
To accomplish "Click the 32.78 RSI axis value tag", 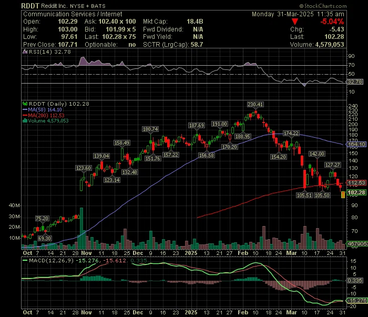I will tap(355, 81).
